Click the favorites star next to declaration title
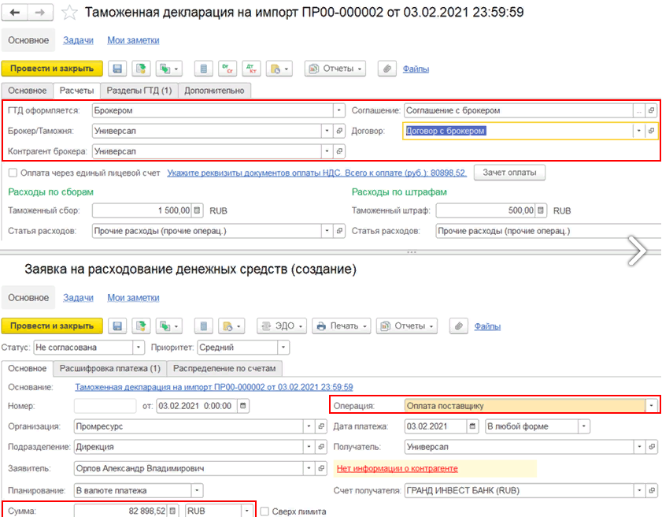Viewport: 662px width, 517px height. (x=70, y=13)
